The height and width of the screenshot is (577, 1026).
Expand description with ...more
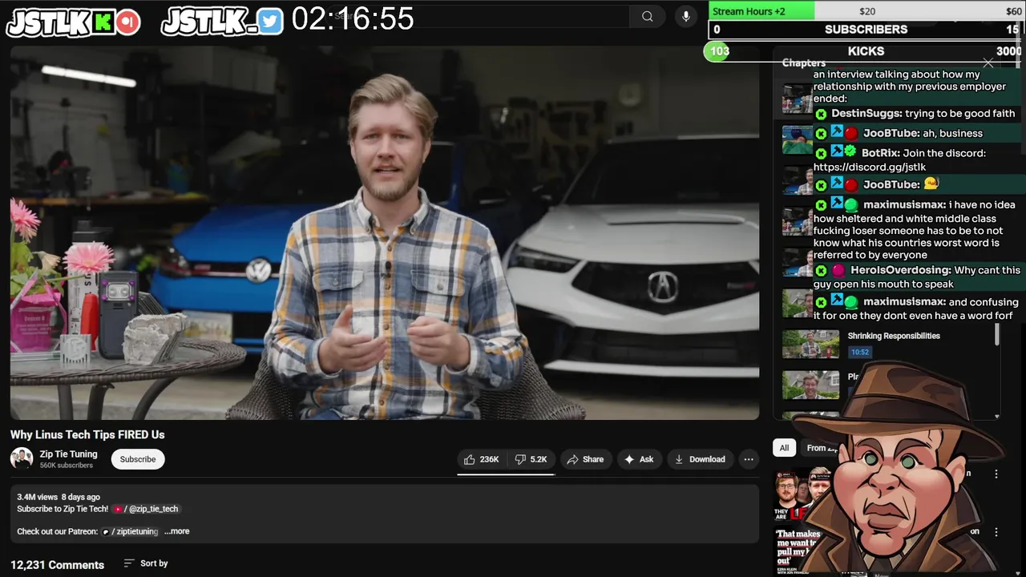[176, 531]
